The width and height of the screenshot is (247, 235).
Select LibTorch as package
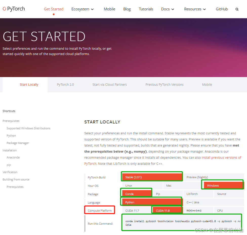[x=198, y=194]
